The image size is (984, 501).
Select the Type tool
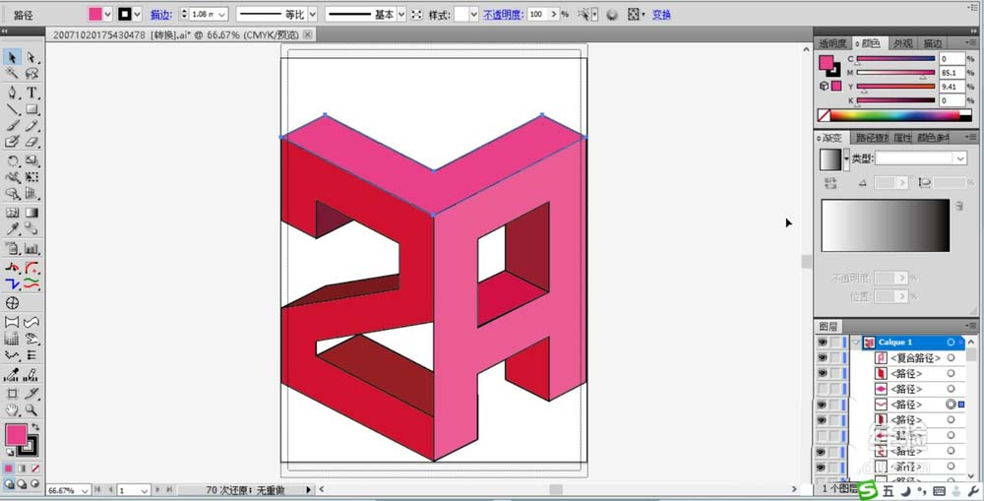[31, 92]
